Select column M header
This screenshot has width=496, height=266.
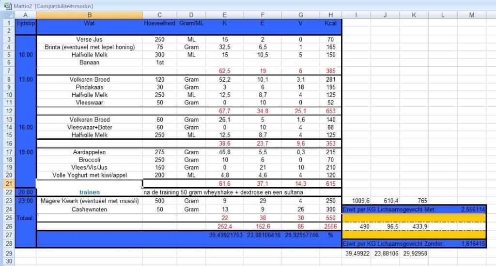point(472,15)
